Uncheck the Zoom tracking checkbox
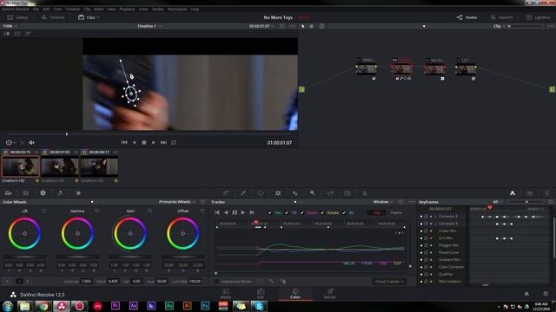The width and height of the screenshot is (556, 312). click(301, 213)
